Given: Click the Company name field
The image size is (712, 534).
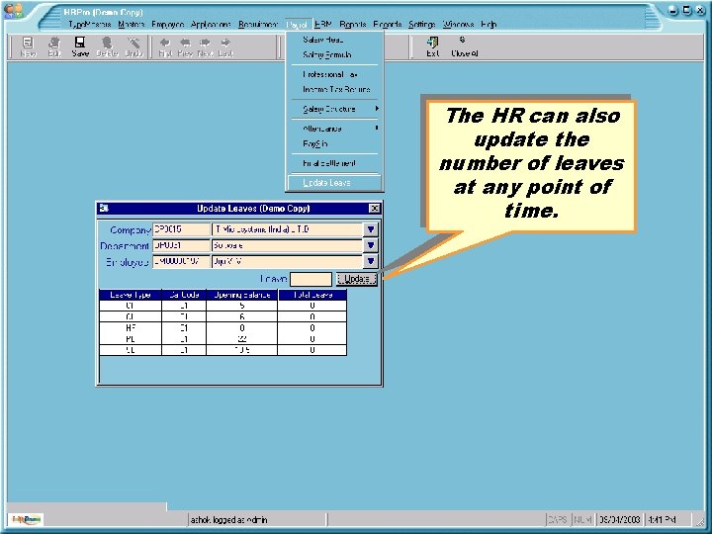Looking at the screenshot, I should (288, 229).
